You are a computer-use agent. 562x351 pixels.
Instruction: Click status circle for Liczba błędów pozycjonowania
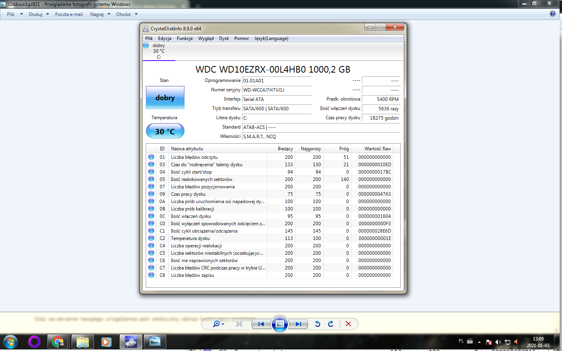pyautogui.click(x=151, y=186)
